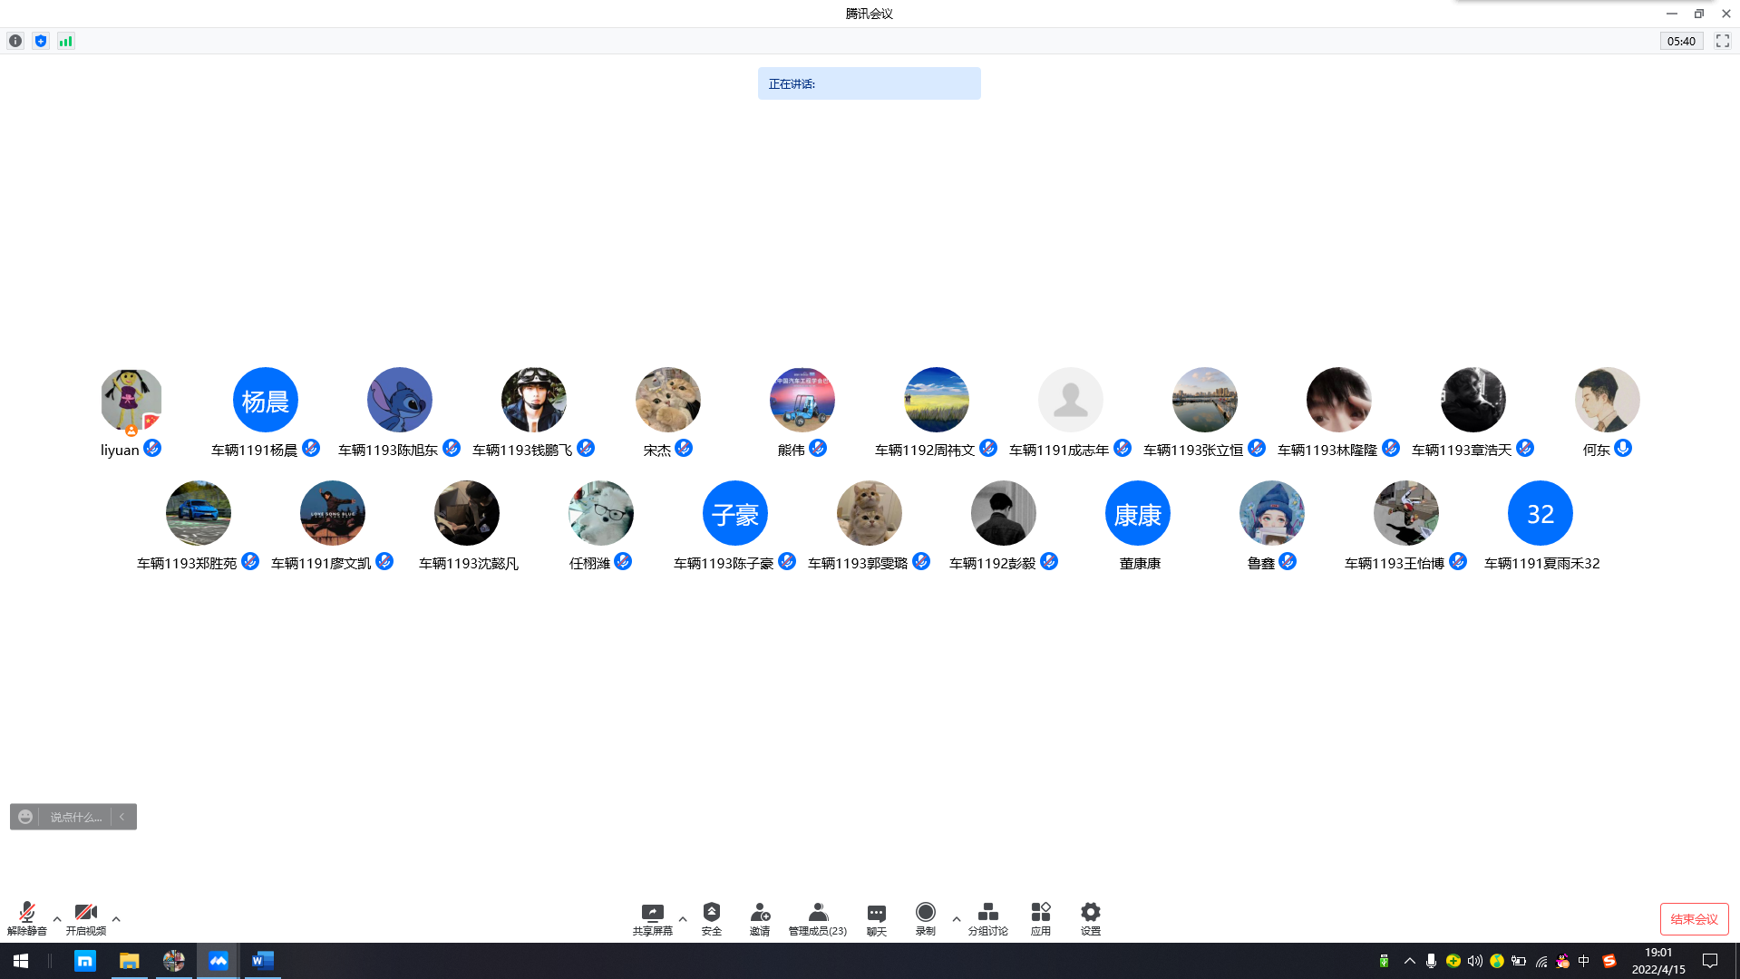Unmute microphone using 解除静音
The height and width of the screenshot is (979, 1740).
point(26,917)
